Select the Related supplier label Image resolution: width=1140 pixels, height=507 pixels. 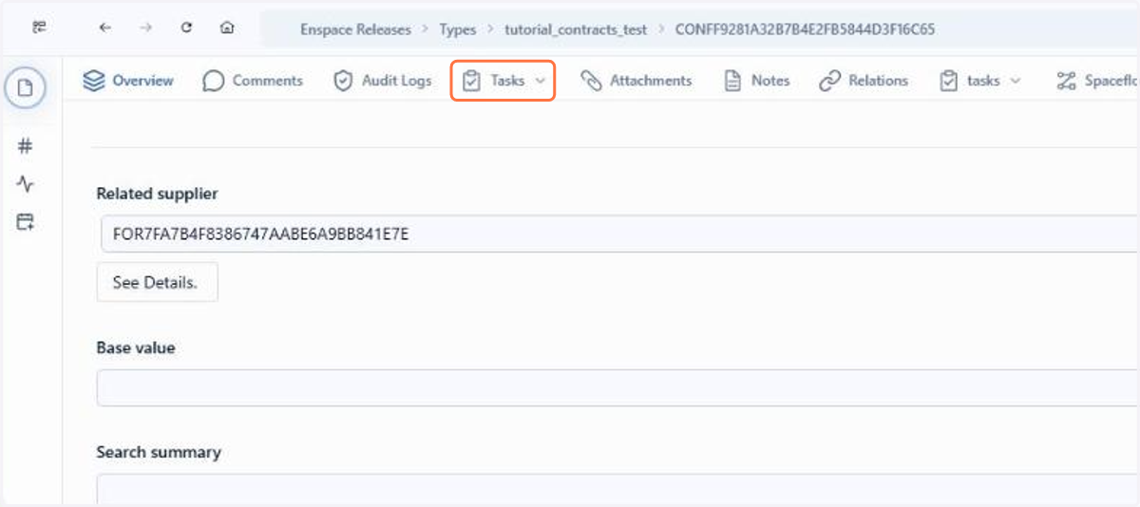coord(157,194)
